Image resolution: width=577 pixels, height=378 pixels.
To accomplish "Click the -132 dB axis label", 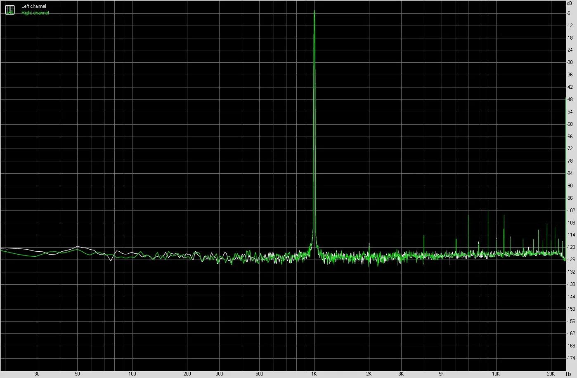I will pos(570,272).
